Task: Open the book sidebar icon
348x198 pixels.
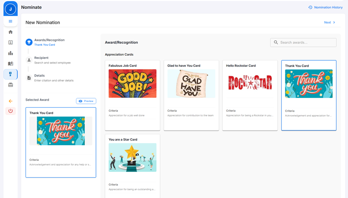Action: click(x=10, y=64)
